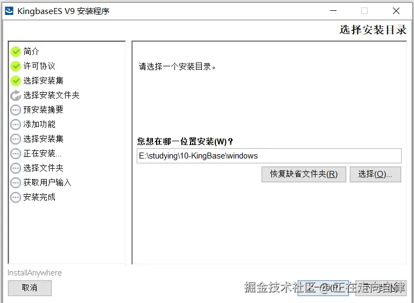Click pending icon beside 正在安装...

[x=16, y=154]
